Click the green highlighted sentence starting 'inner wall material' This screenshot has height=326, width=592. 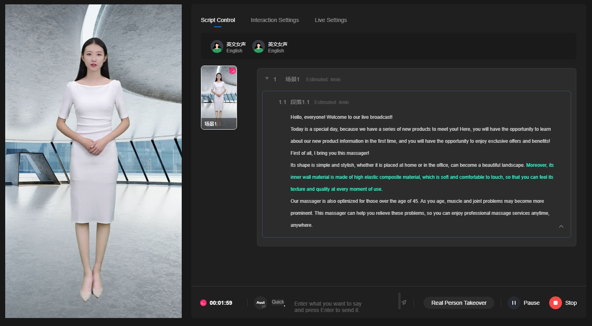(422, 177)
